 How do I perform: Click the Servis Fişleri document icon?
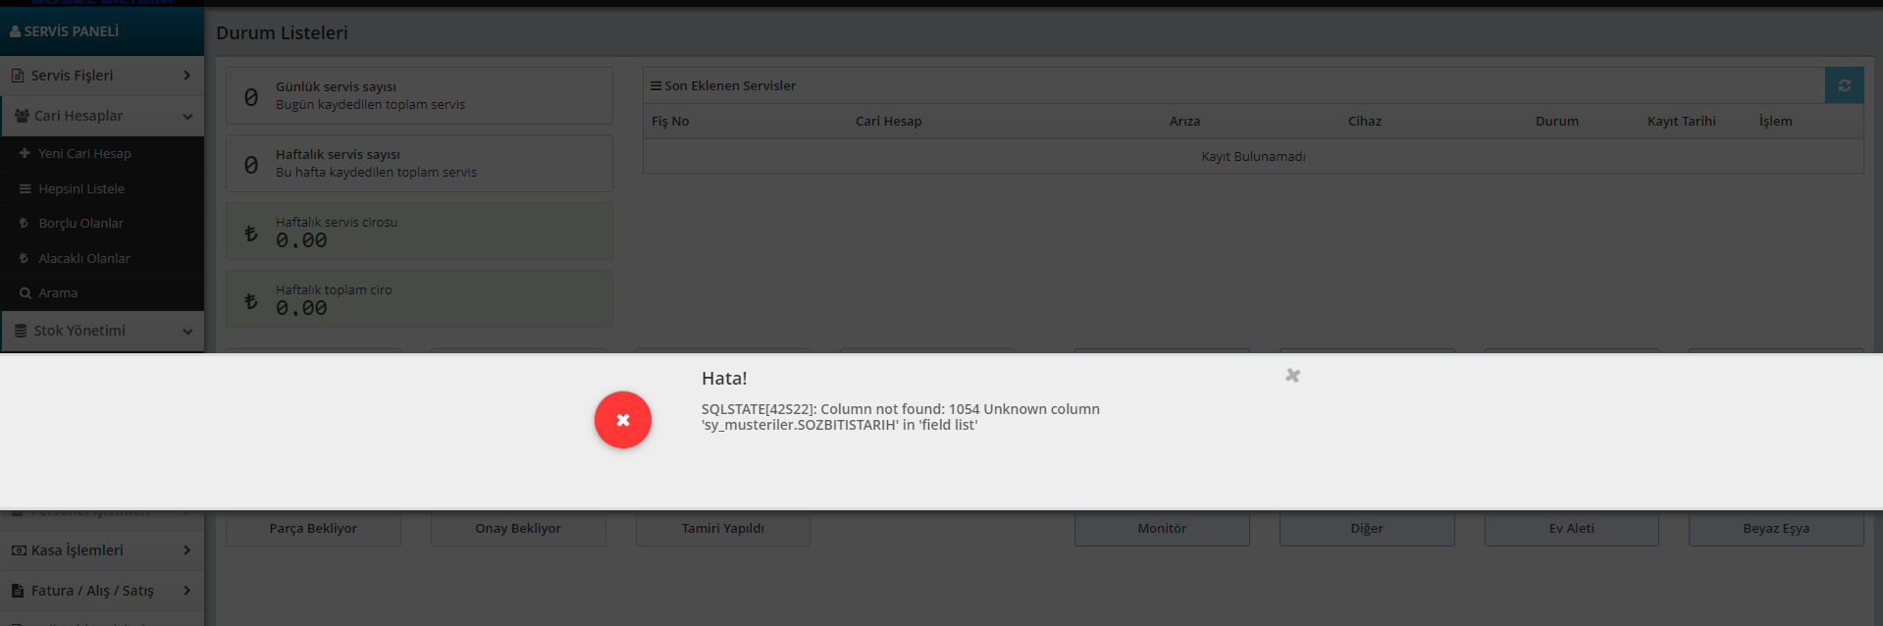pos(18,76)
